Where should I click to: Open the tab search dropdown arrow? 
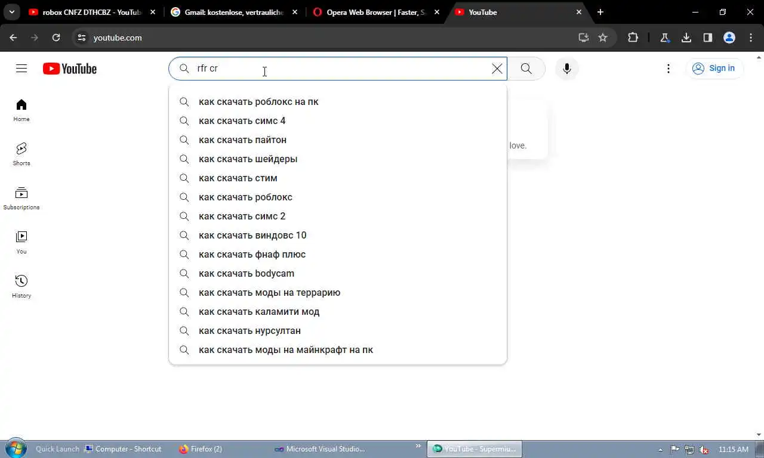pos(11,12)
